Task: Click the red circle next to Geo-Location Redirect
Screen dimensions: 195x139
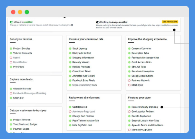Action: [x=129, y=111]
